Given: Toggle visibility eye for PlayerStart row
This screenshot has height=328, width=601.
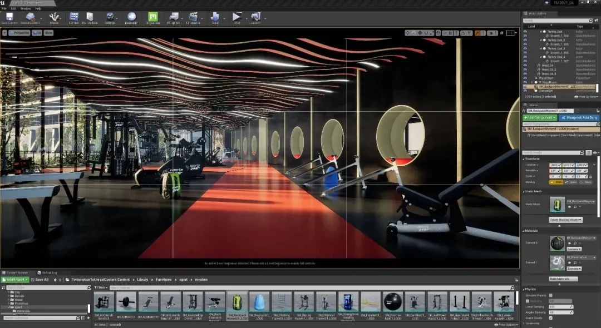Looking at the screenshot, I should [x=525, y=78].
